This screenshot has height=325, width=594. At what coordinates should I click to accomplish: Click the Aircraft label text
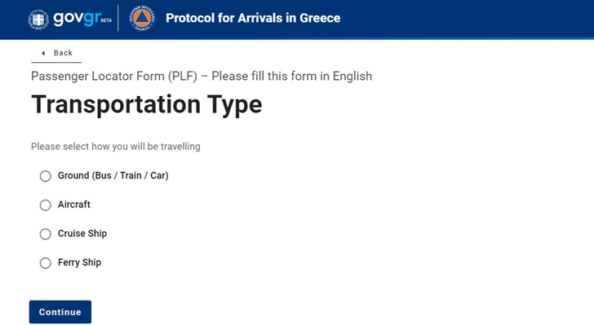click(74, 204)
